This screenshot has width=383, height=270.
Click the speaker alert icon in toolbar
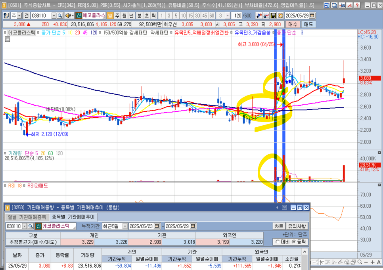[x=67, y=15]
